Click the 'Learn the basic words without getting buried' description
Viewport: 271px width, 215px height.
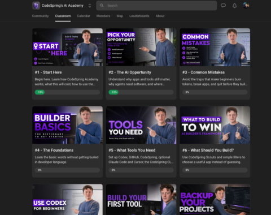tap(67, 160)
